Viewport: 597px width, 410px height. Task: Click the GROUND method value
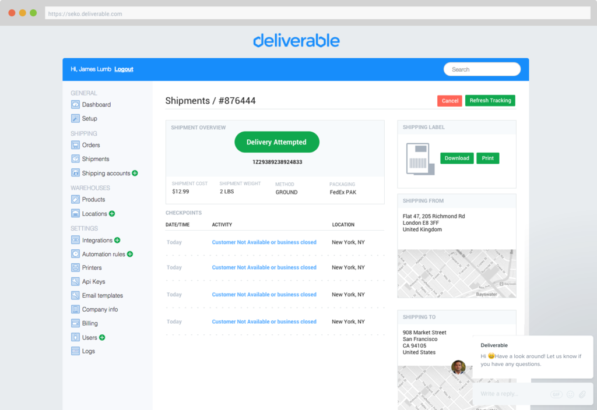coord(286,192)
